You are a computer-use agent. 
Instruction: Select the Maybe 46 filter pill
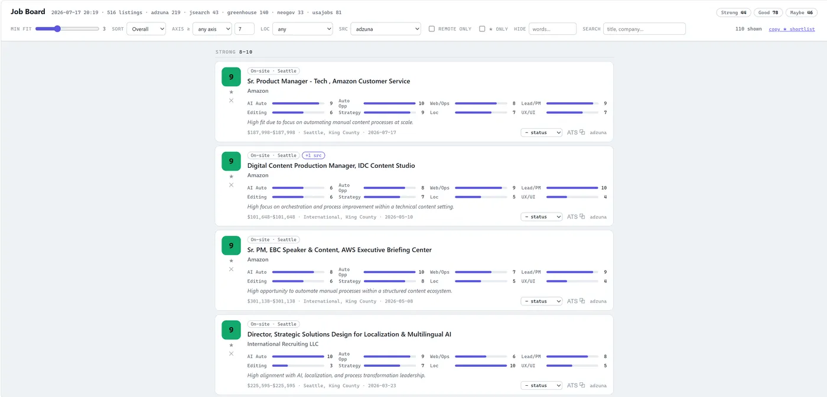click(x=801, y=12)
